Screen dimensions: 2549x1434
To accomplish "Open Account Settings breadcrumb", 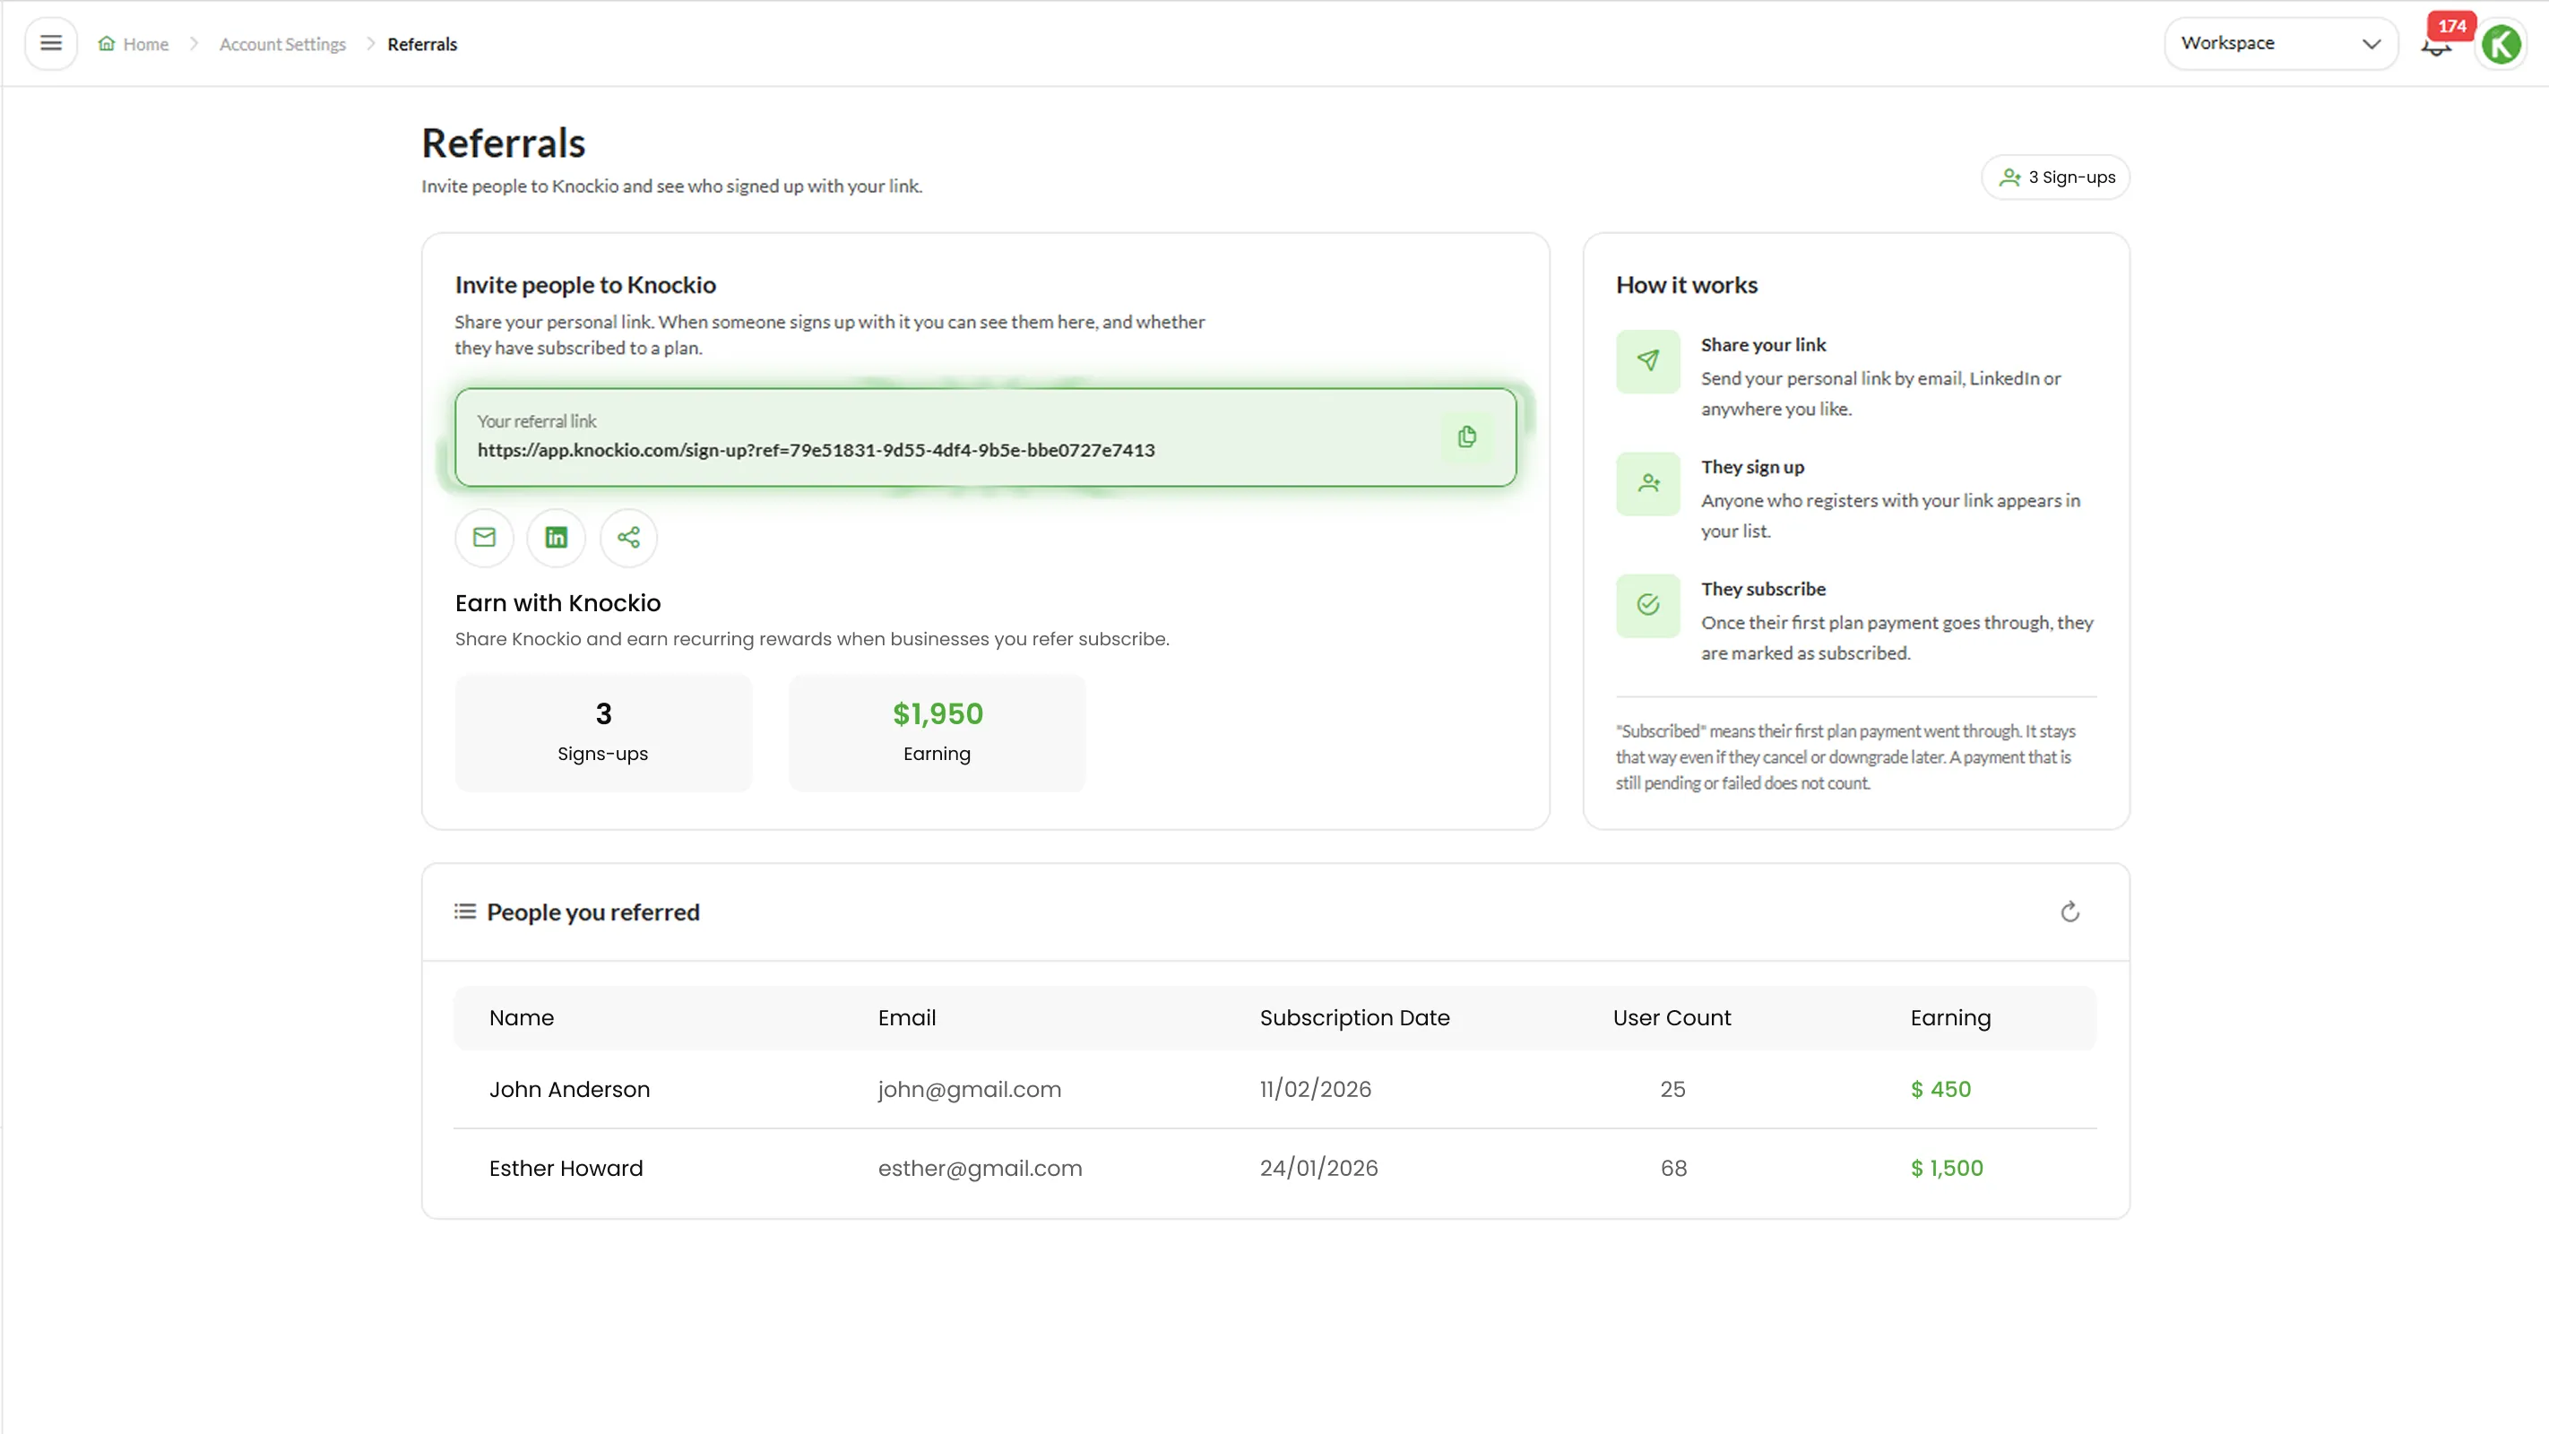I will coord(282,45).
